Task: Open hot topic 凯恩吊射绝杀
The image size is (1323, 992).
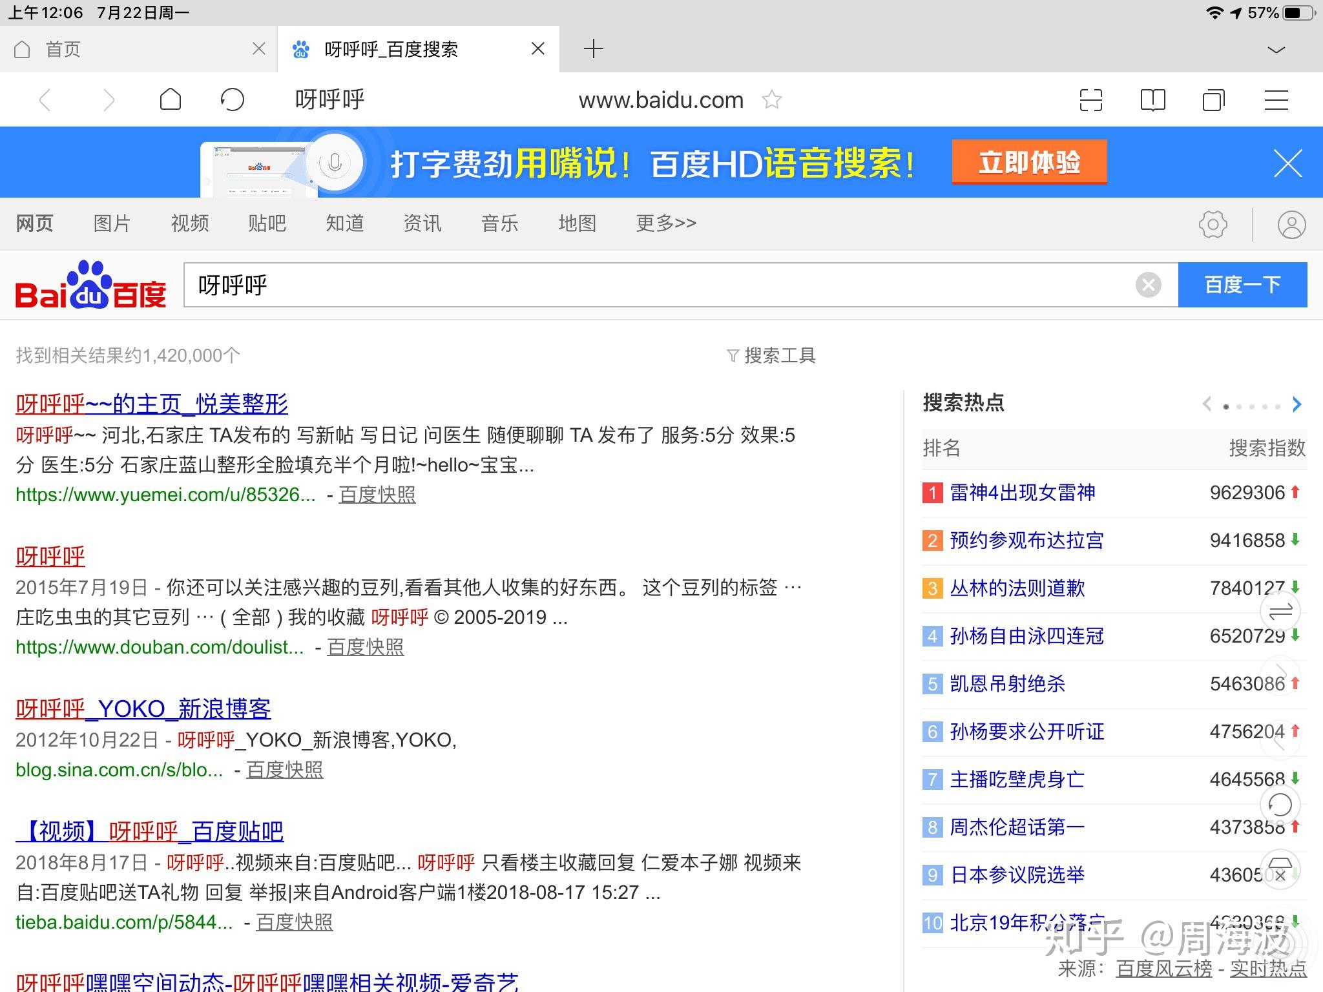Action: point(1008,684)
